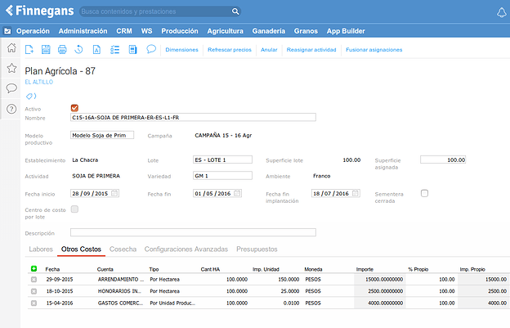510x328 pixels.
Task: Open the help question mark icon
Action: click(11, 108)
